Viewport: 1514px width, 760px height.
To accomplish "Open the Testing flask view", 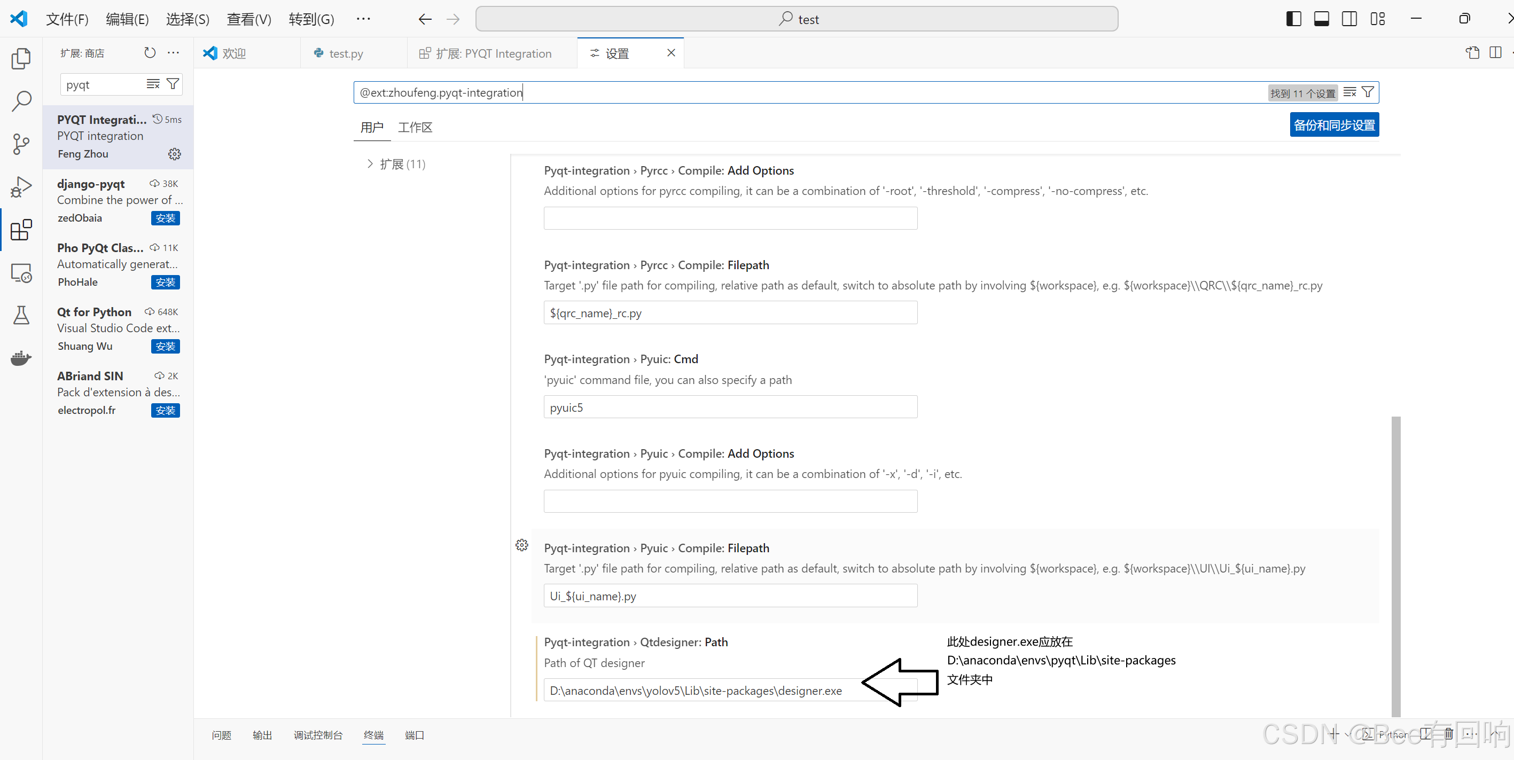I will click(x=21, y=315).
